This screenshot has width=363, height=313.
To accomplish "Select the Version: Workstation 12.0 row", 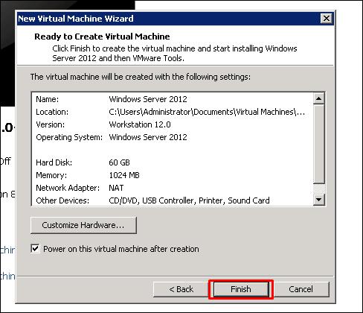I will [172, 124].
